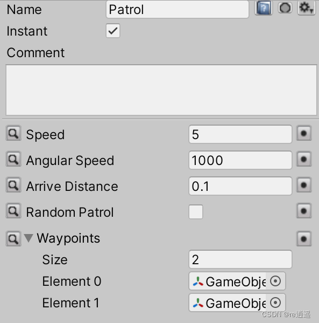Click the magnifier icon beside Random Patrol

pyautogui.click(x=13, y=211)
